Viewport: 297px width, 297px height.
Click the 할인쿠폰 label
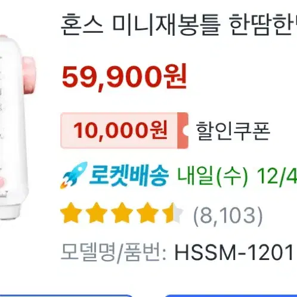(233, 131)
